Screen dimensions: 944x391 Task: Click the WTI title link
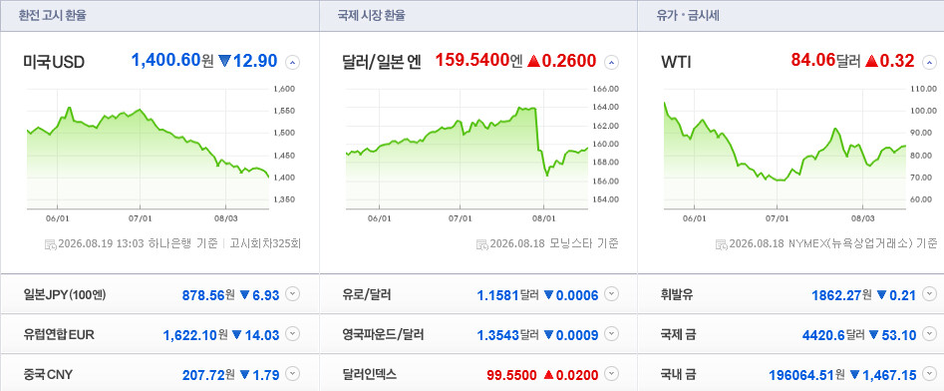(676, 62)
